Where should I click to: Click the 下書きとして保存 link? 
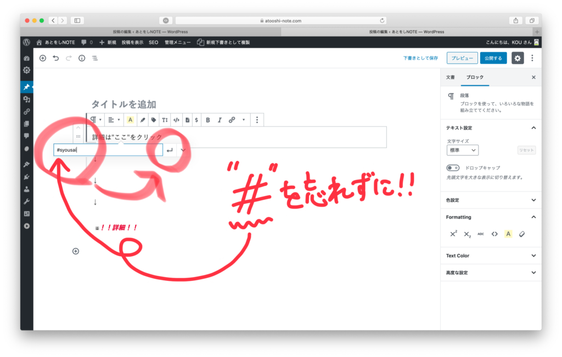pyautogui.click(x=420, y=58)
